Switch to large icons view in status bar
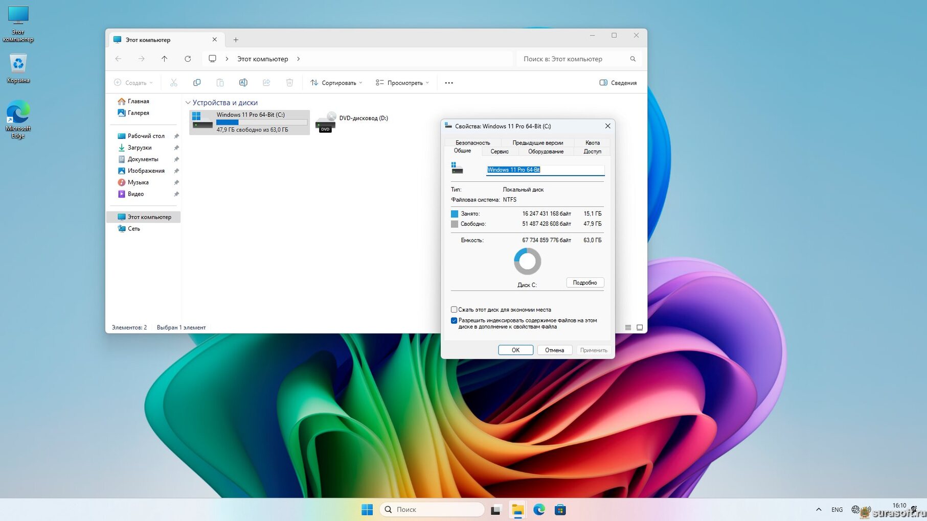 (x=639, y=327)
